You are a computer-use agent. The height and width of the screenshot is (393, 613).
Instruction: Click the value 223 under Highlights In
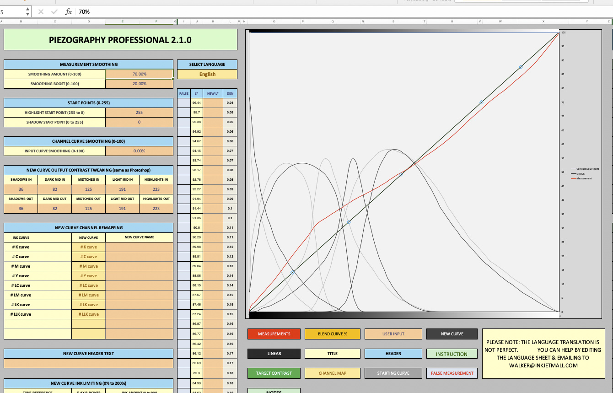tap(156, 189)
